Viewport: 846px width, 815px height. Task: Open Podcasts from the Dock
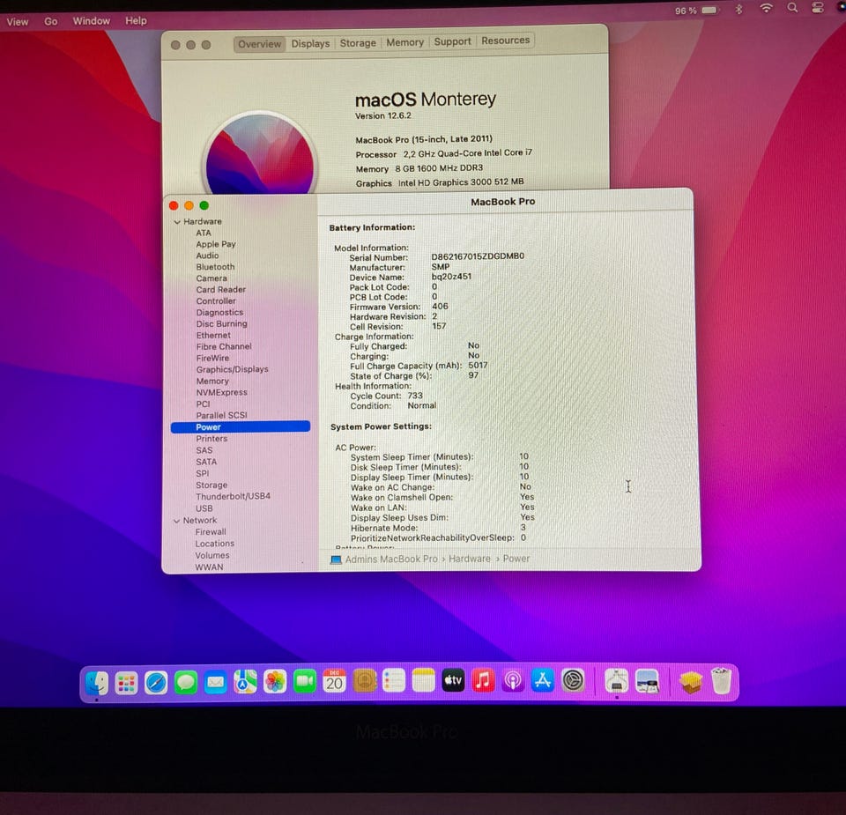point(513,681)
